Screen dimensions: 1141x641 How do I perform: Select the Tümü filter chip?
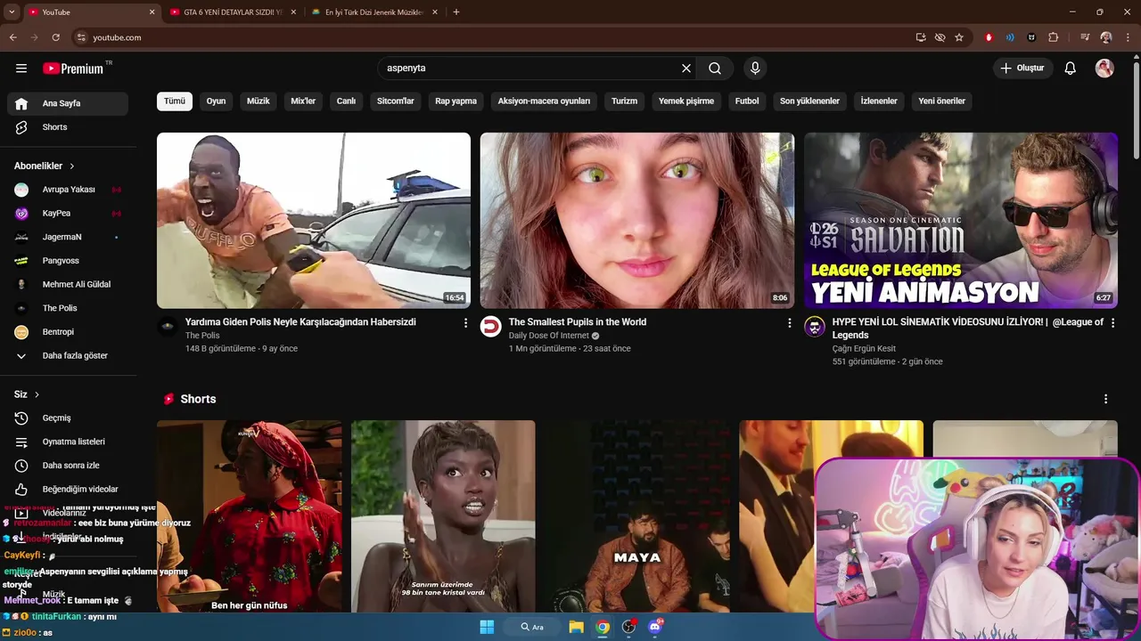tap(175, 101)
